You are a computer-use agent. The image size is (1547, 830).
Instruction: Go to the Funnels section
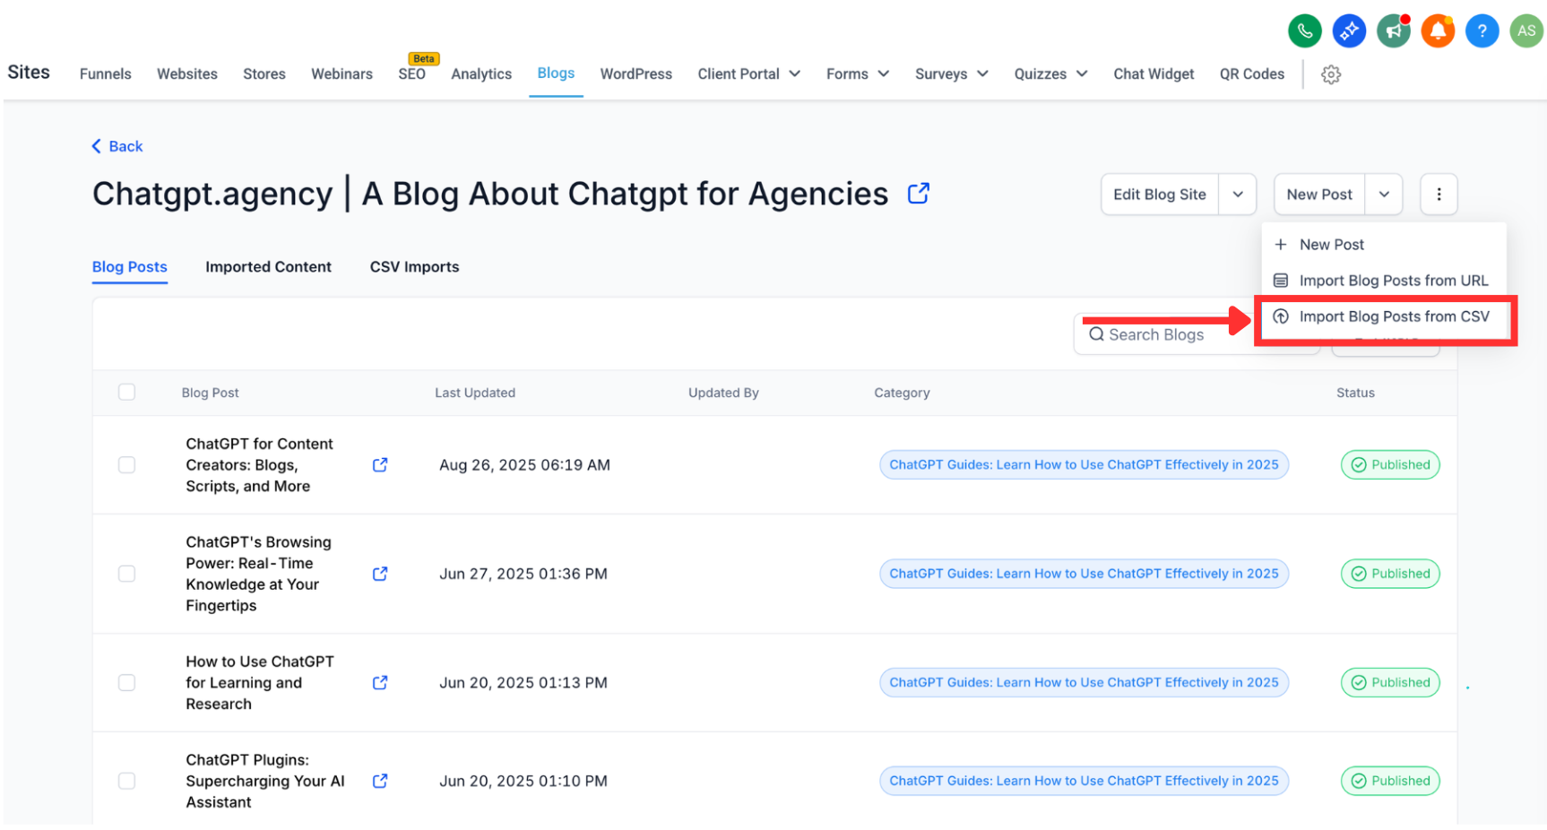[x=106, y=74]
